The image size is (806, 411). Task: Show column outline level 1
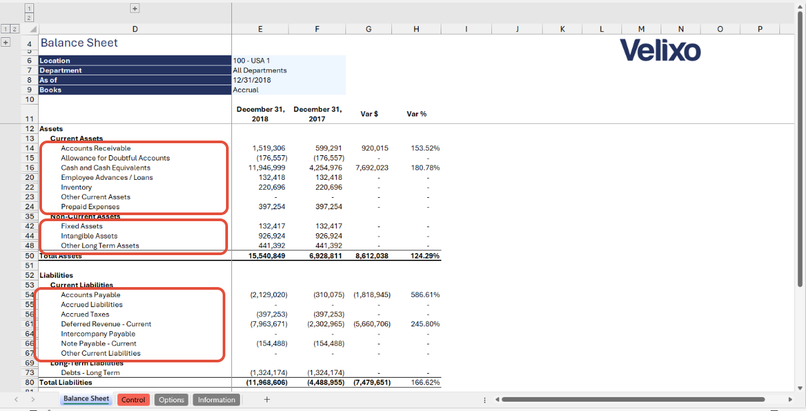[29, 9]
